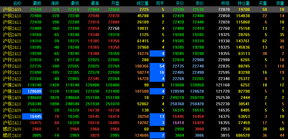Click the 现手 column header

coord(160,3)
